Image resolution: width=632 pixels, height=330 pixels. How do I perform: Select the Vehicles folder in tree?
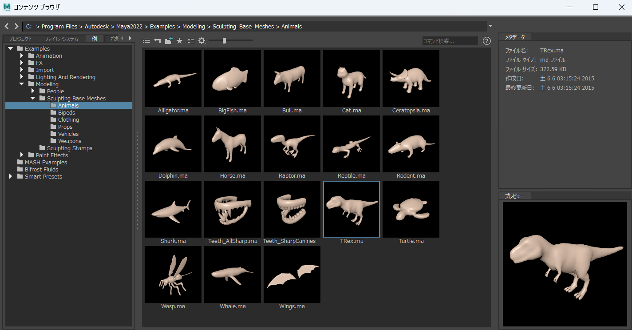[x=68, y=134]
